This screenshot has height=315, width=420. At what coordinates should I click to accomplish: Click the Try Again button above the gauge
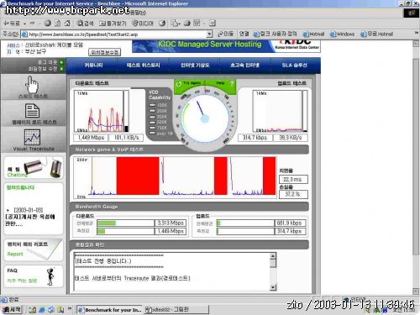tap(190, 83)
